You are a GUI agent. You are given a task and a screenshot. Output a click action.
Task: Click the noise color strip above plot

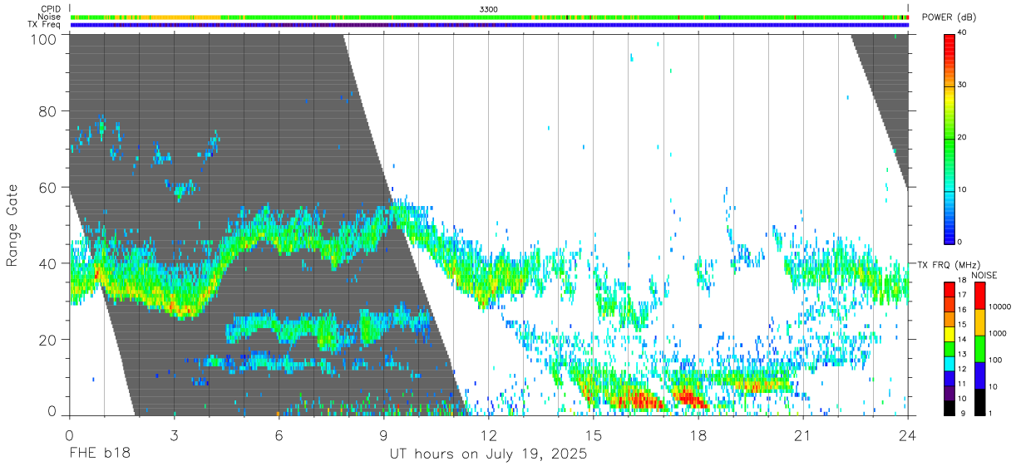click(489, 17)
